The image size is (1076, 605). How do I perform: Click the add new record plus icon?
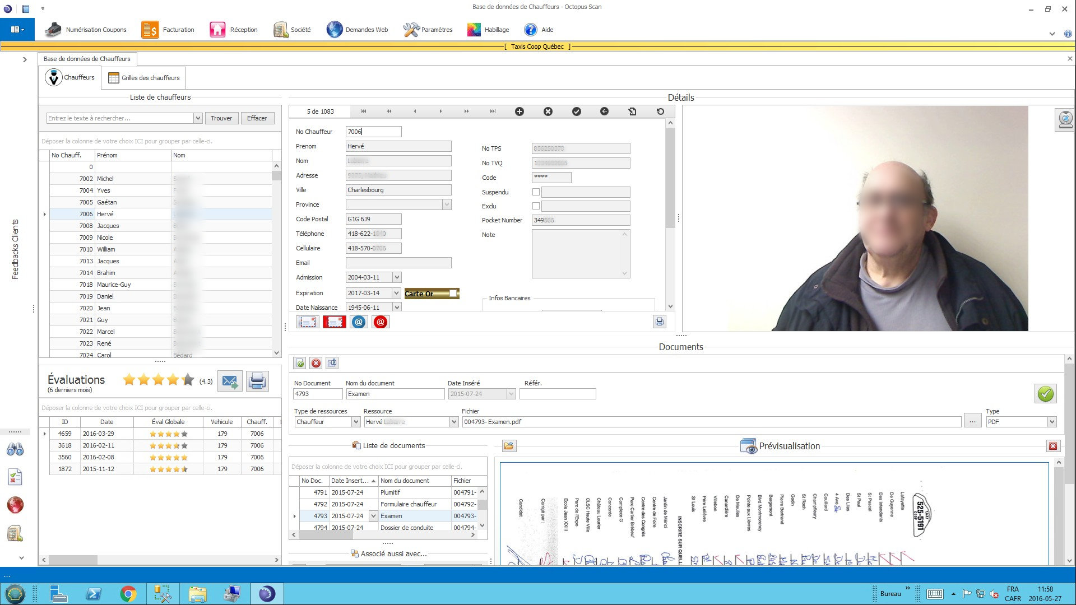520,111
